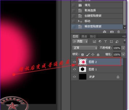
Task: Toggle the layer filter on/off switch
Action: 125,41
